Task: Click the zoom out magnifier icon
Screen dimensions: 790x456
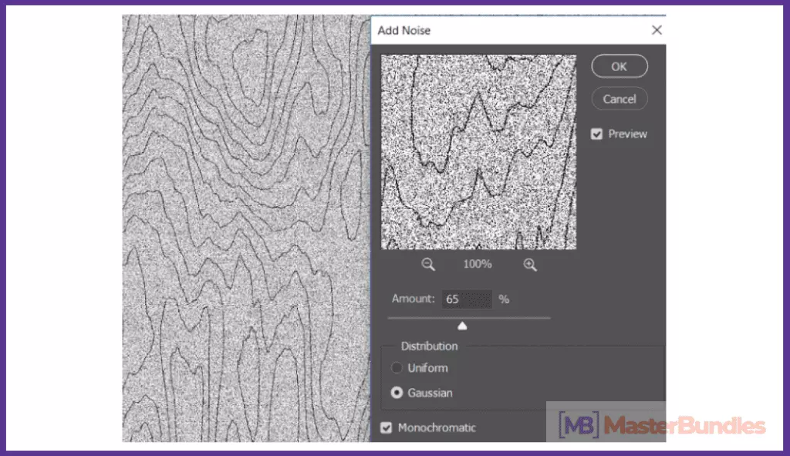Action: (x=427, y=265)
